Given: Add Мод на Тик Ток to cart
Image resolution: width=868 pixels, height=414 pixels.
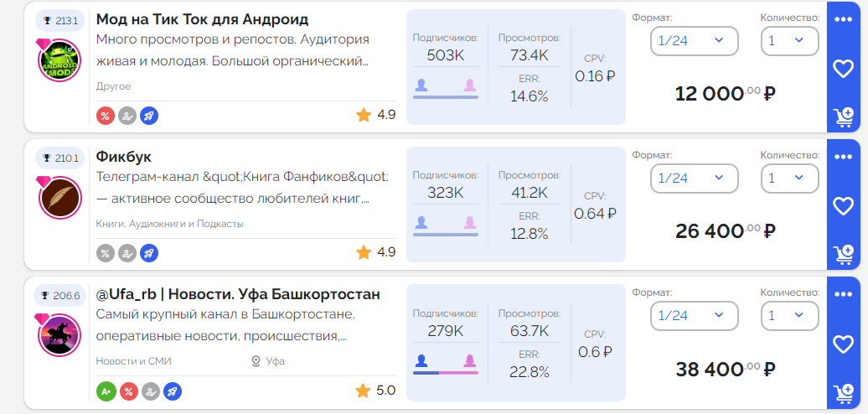Looking at the screenshot, I should coord(843,116).
